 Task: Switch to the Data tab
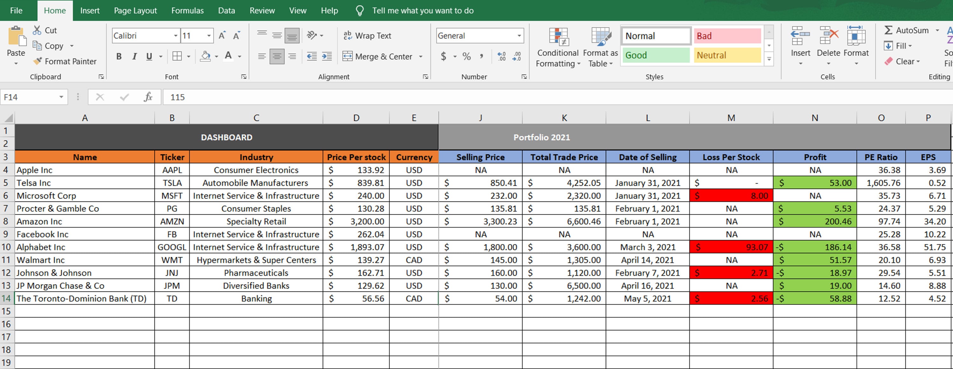click(226, 10)
